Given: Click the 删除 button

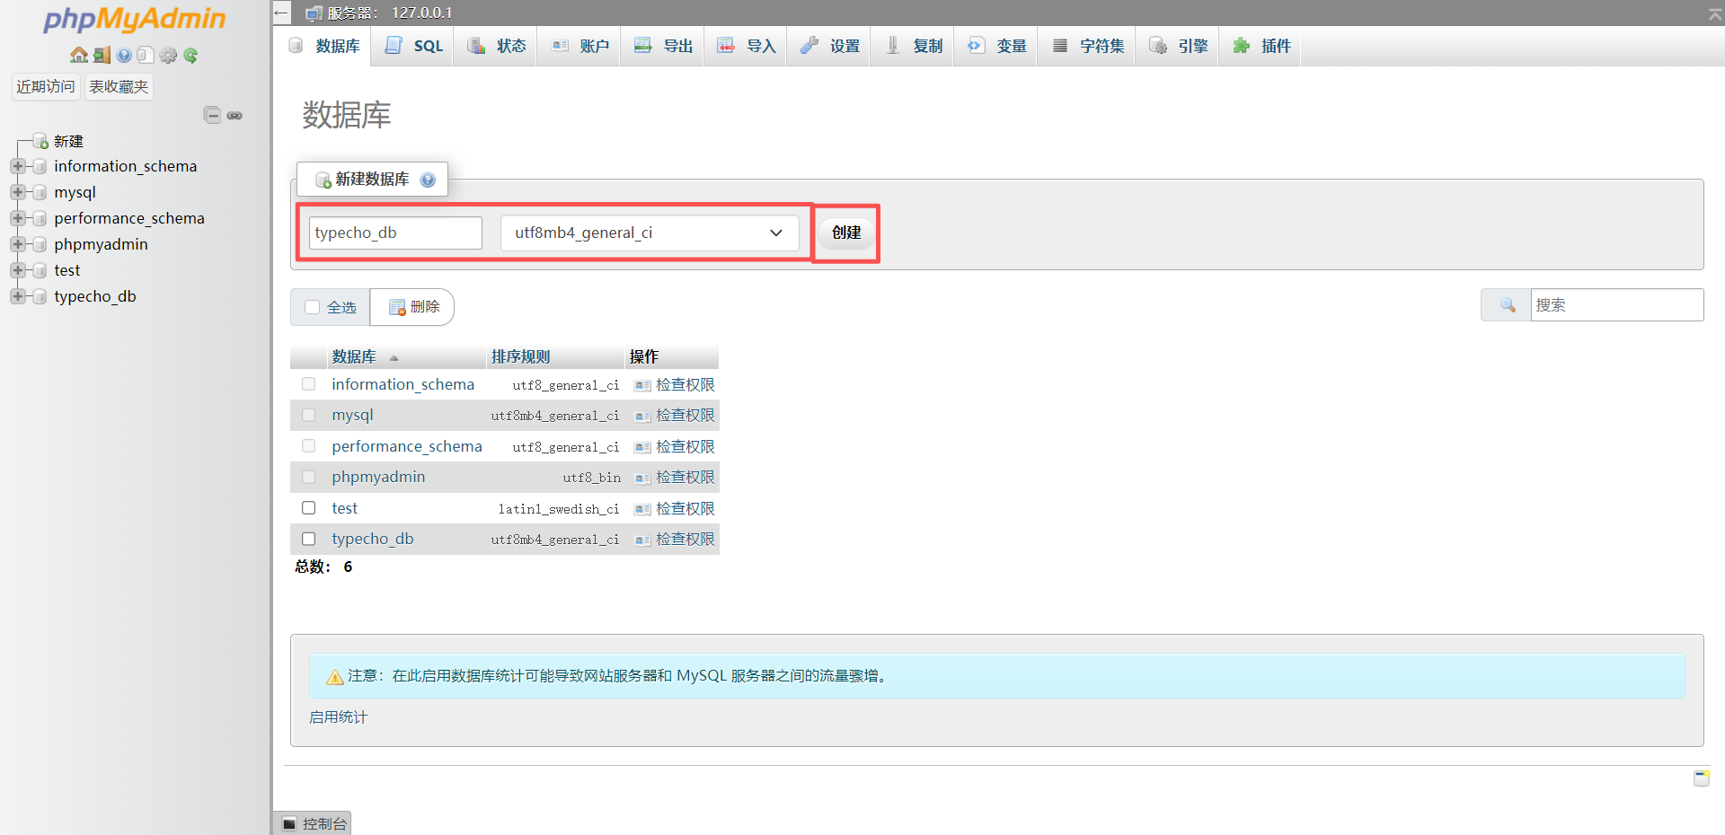Looking at the screenshot, I should (413, 307).
